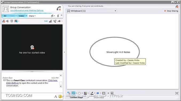Viewport: 181px width, 101px height.
Task: Collapse the left conversation pane arrow
Action: point(64,52)
